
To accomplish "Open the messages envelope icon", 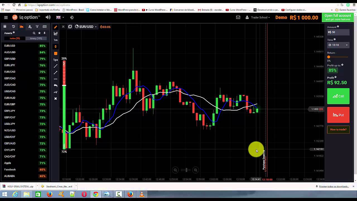I will point(238,17).
